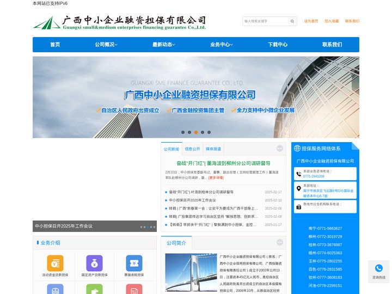Click inside the search keyword field
The width and height of the screenshot is (392, 294).
point(265,21)
